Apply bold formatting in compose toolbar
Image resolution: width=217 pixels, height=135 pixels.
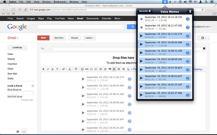(43, 69)
